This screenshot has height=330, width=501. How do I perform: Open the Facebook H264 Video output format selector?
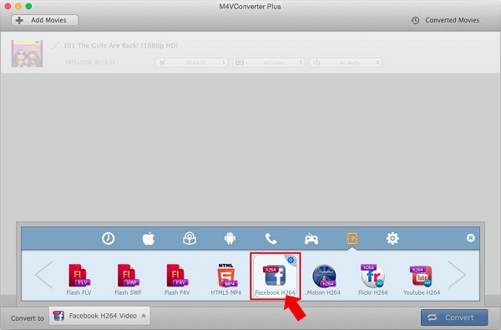click(99, 316)
